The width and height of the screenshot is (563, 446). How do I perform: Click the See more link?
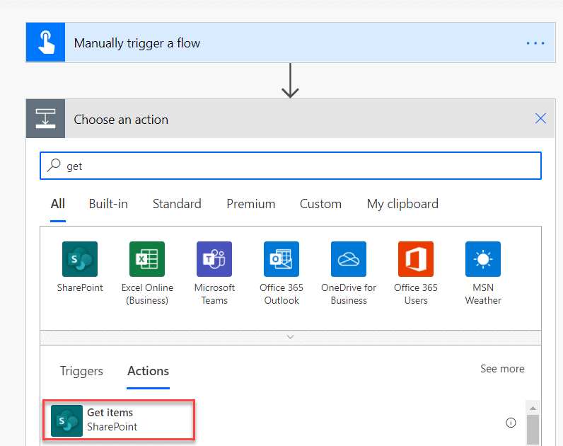(x=502, y=369)
